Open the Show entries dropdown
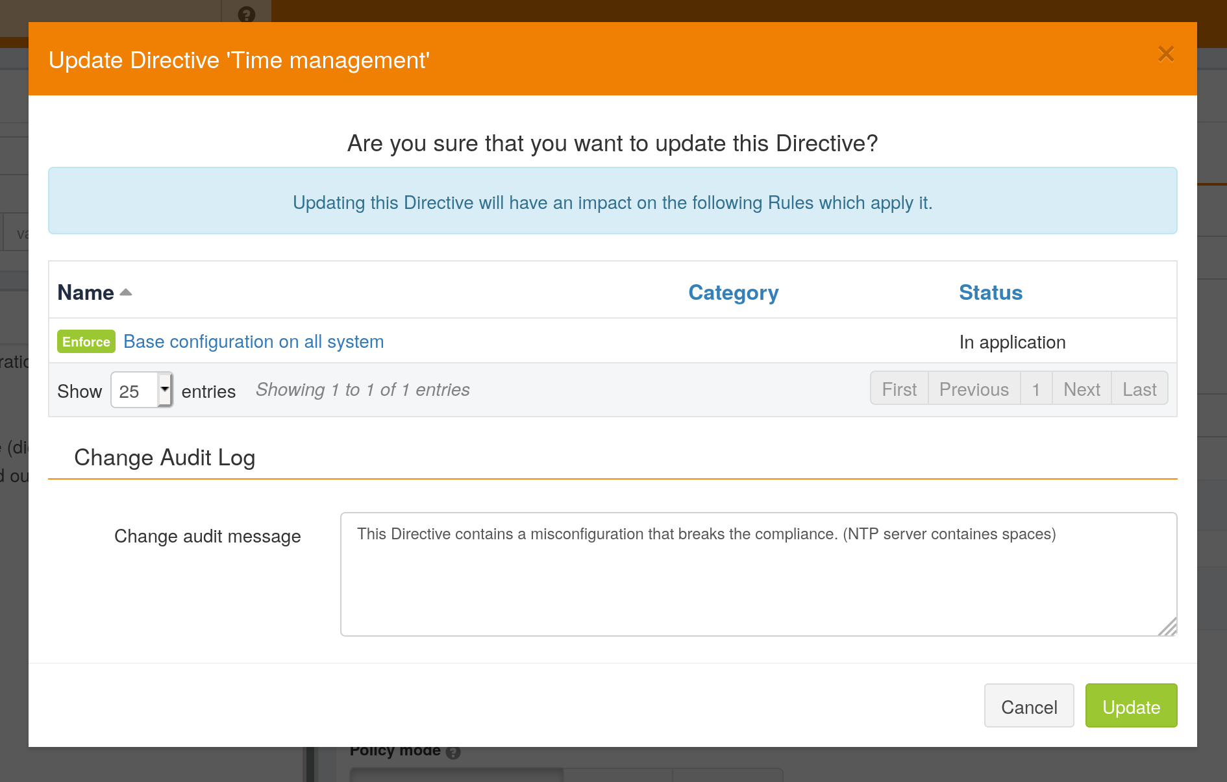The image size is (1227, 782). coord(142,390)
